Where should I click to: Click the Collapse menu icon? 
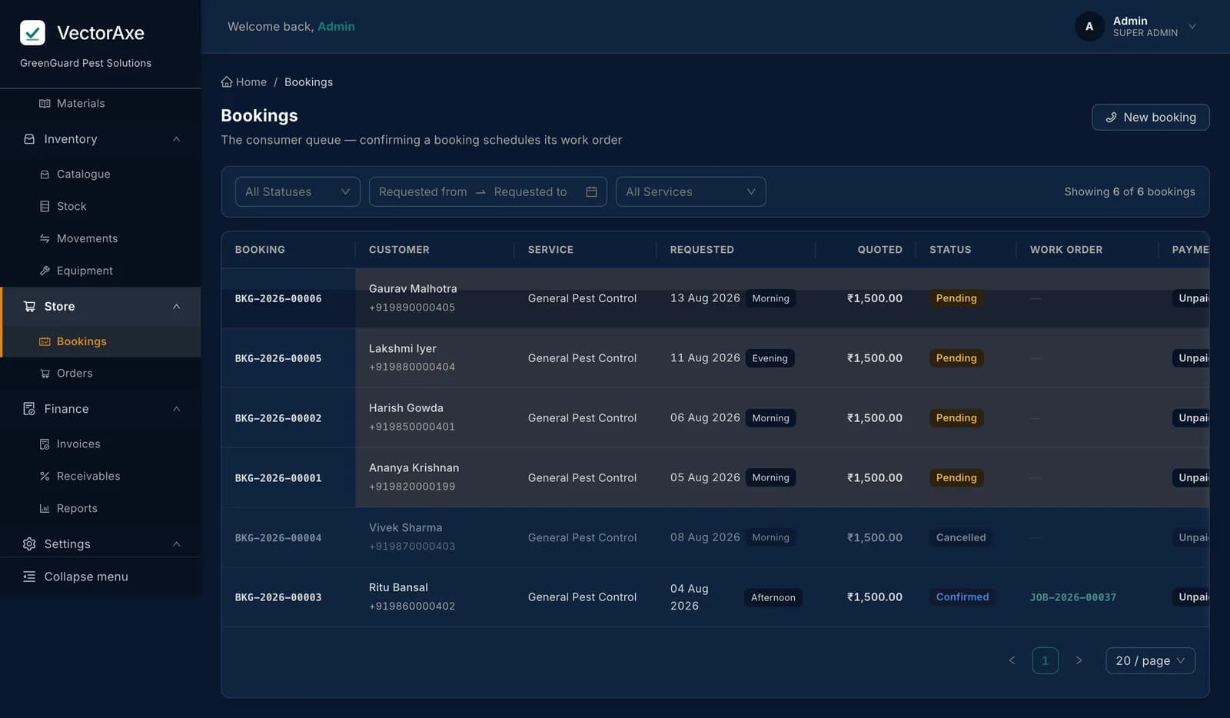29,577
